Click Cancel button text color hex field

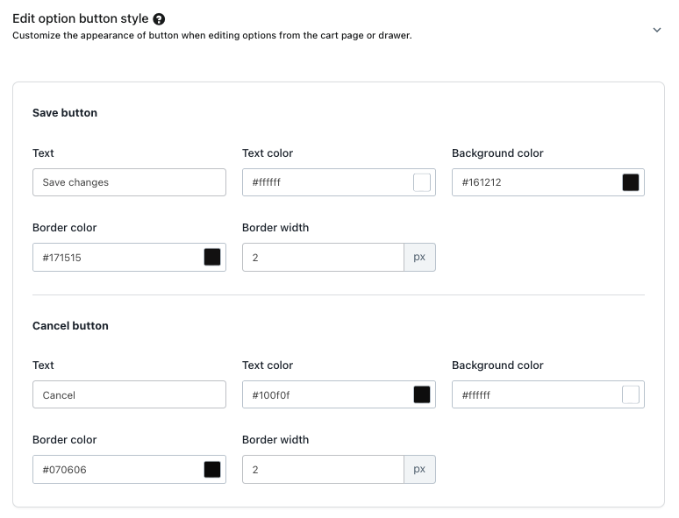pos(326,394)
